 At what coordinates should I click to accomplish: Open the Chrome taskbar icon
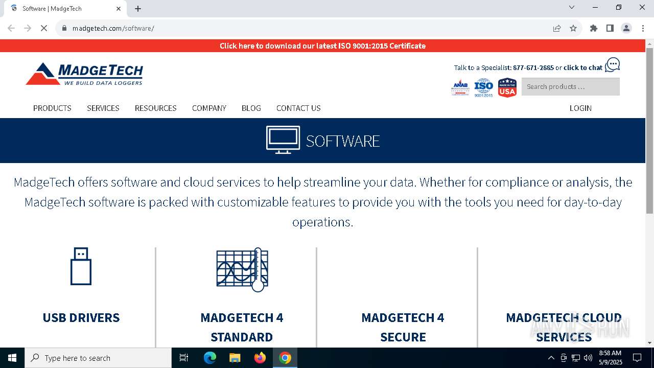(285, 358)
